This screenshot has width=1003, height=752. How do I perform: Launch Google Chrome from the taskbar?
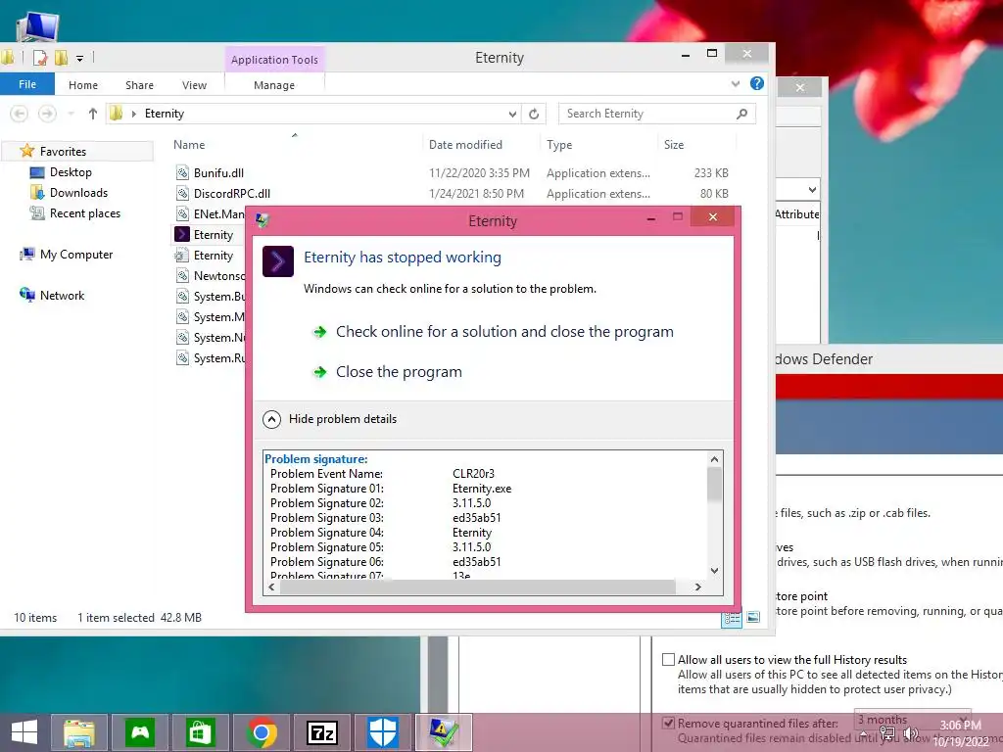click(x=261, y=732)
